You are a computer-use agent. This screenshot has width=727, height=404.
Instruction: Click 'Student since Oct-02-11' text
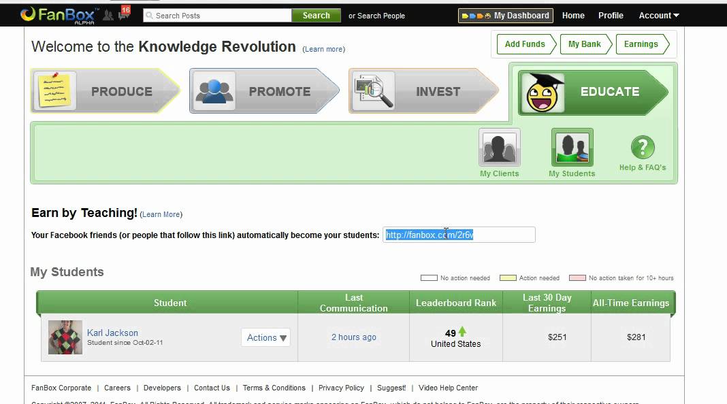click(125, 342)
